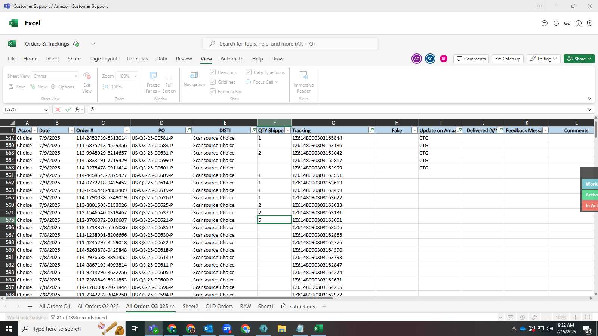
Task: Click the reload tab icon
Action: pyautogui.click(x=556, y=23)
